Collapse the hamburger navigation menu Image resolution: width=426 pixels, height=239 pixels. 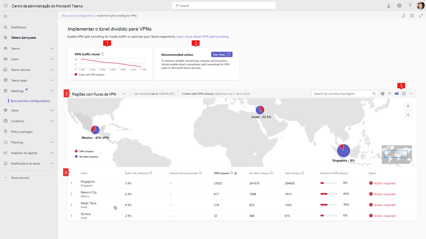point(5,16)
